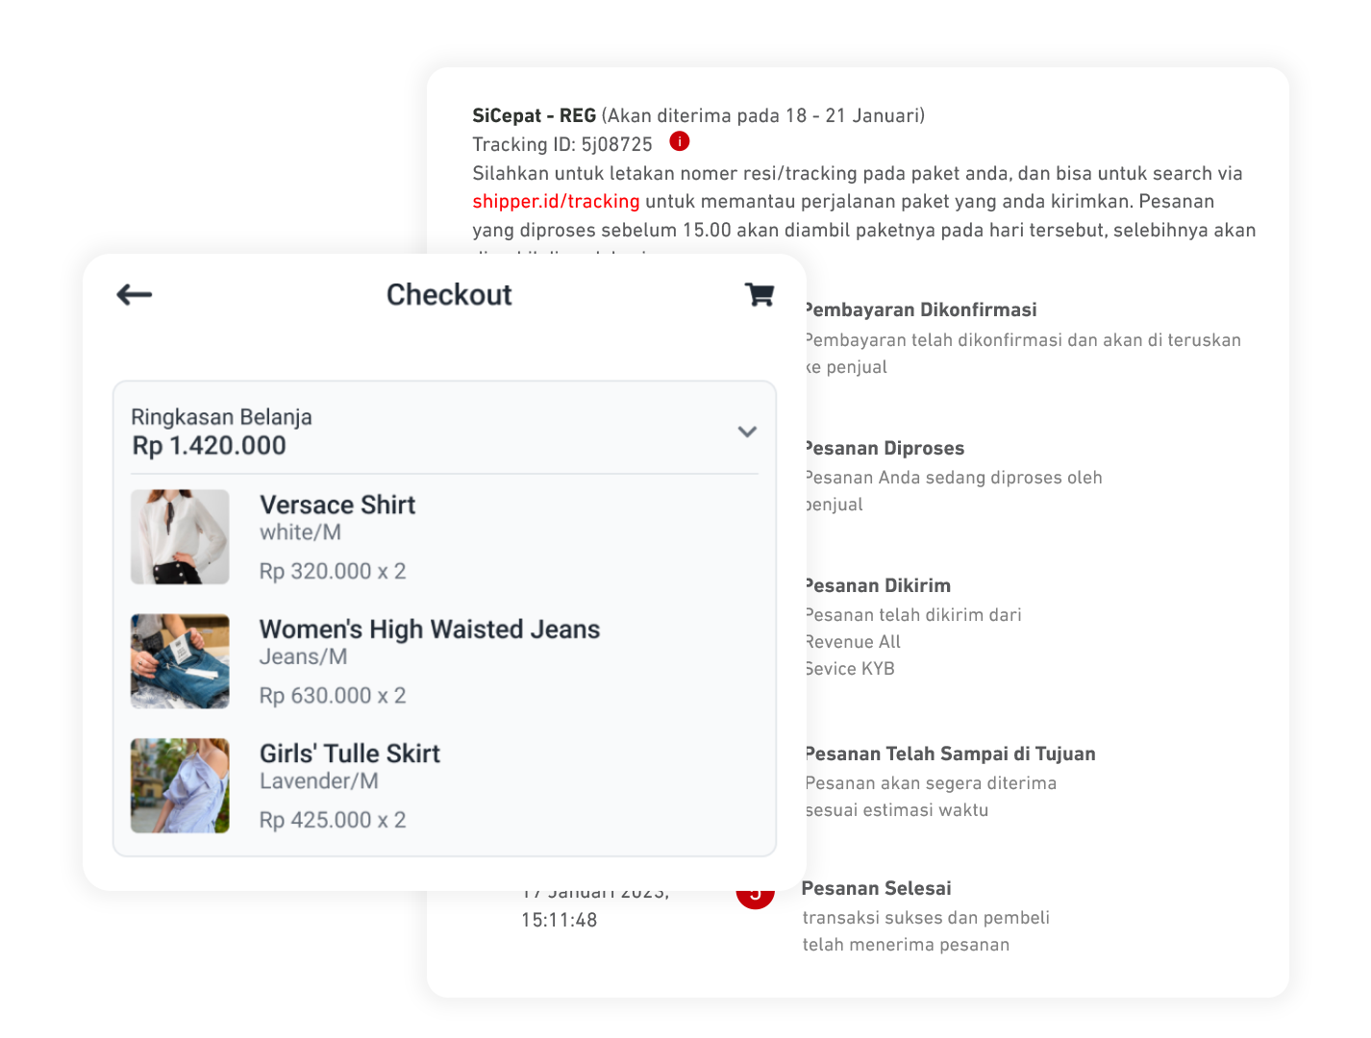This screenshot has width=1371, height=1038.
Task: Select the Women's High Waisted Jeans thumbnail
Action: [180, 661]
